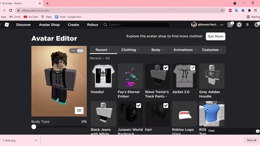
Task: Click the Recent breadcrumb link
Action: point(95,58)
